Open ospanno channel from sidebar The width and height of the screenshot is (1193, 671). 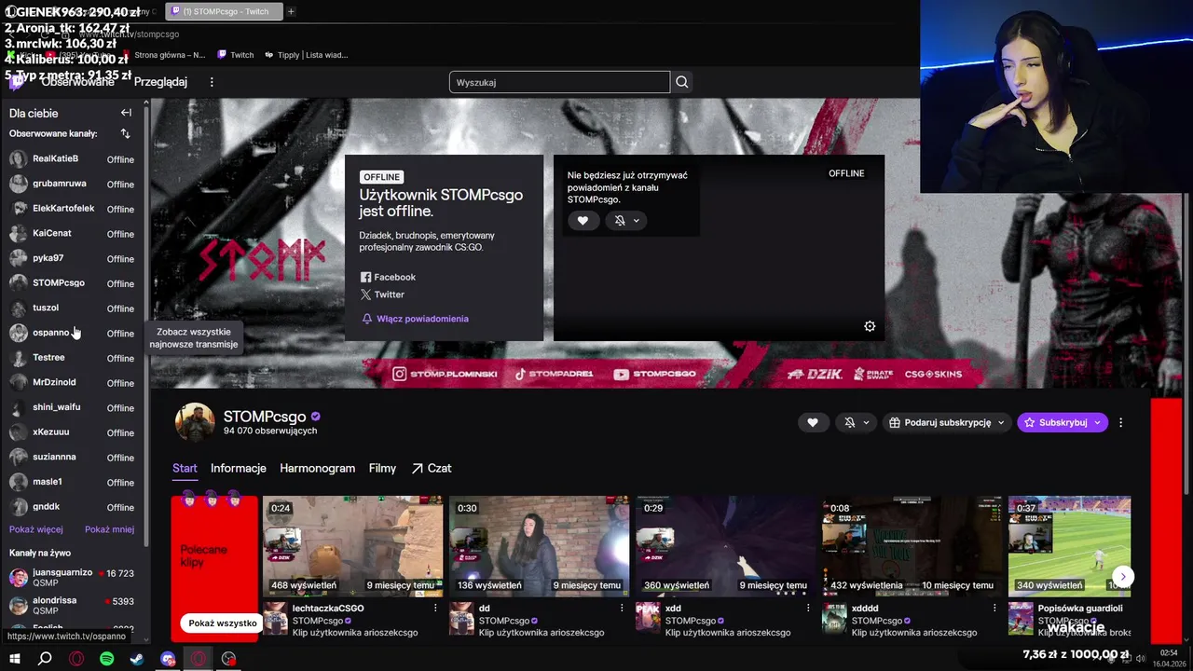point(73,333)
